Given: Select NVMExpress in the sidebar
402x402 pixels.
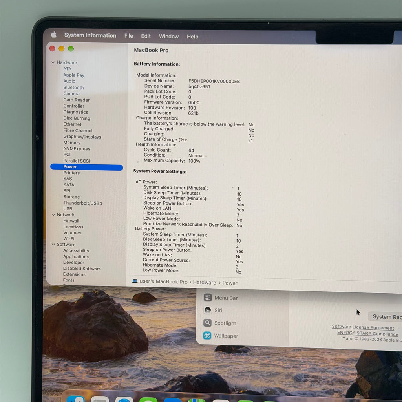Looking at the screenshot, I should (77, 149).
